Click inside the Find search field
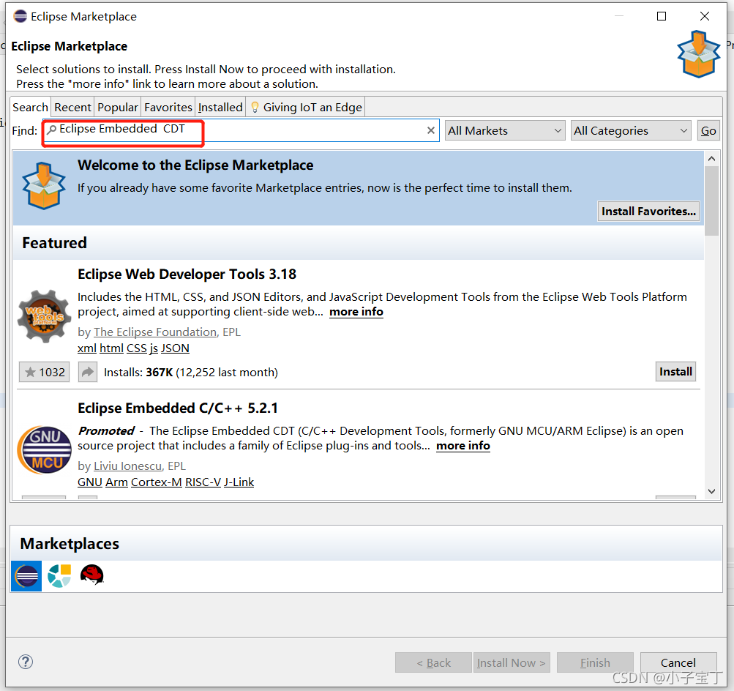 pos(241,130)
